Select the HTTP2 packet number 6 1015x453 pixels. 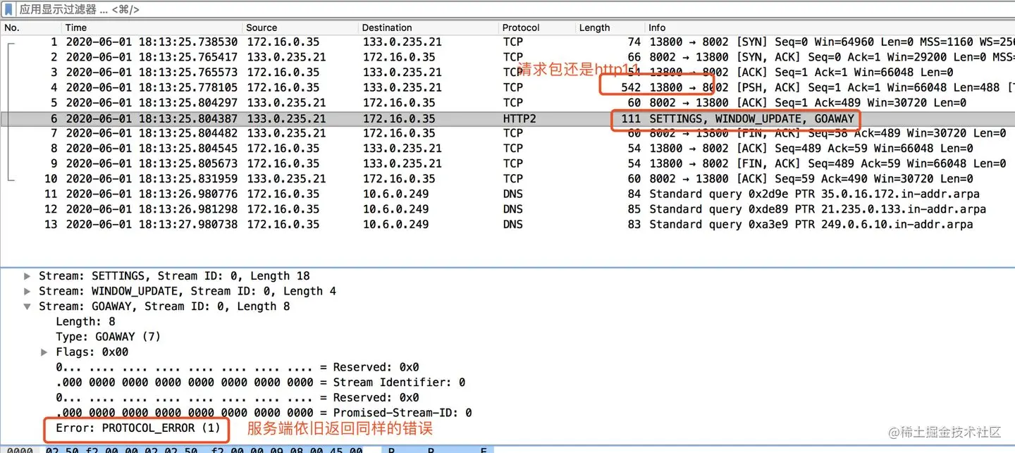point(508,118)
